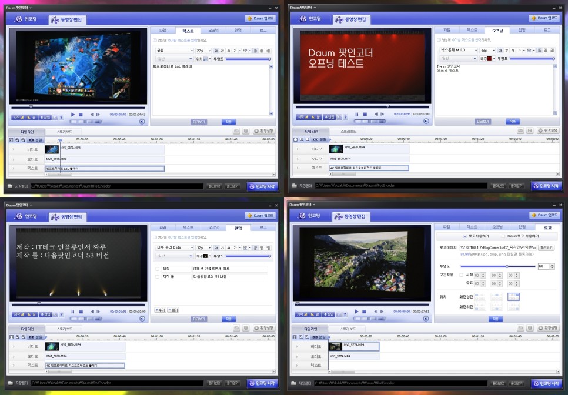Image resolution: width=568 pixels, height=395 pixels.
Task: Click the 분할 split tool in Opening-tab window
Action: tap(320, 139)
